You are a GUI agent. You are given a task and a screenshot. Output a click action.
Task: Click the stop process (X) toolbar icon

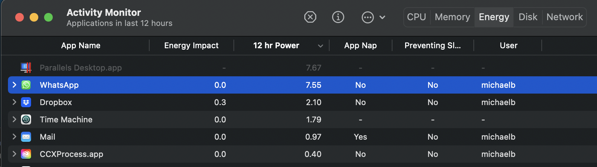[310, 17]
